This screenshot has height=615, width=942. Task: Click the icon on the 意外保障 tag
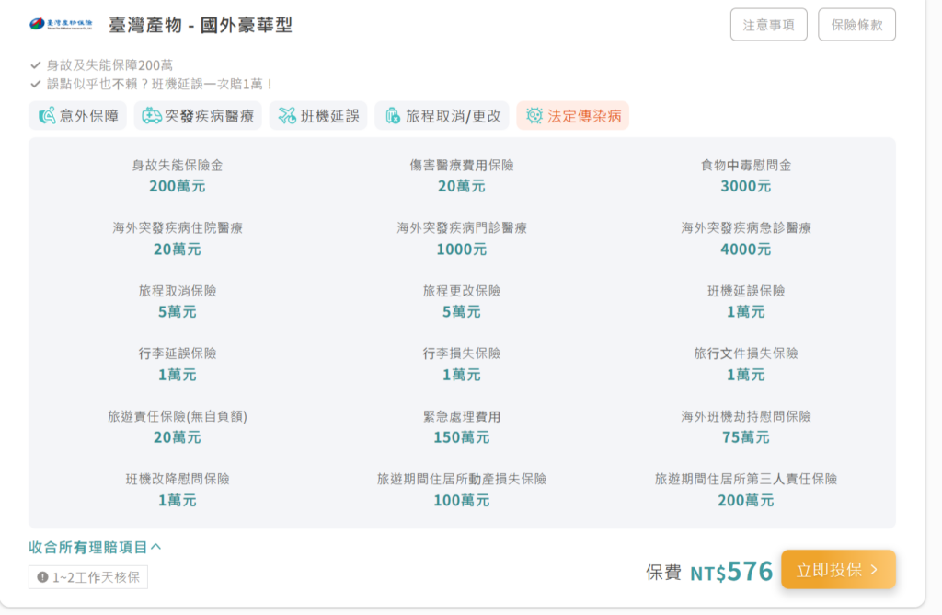tap(47, 116)
